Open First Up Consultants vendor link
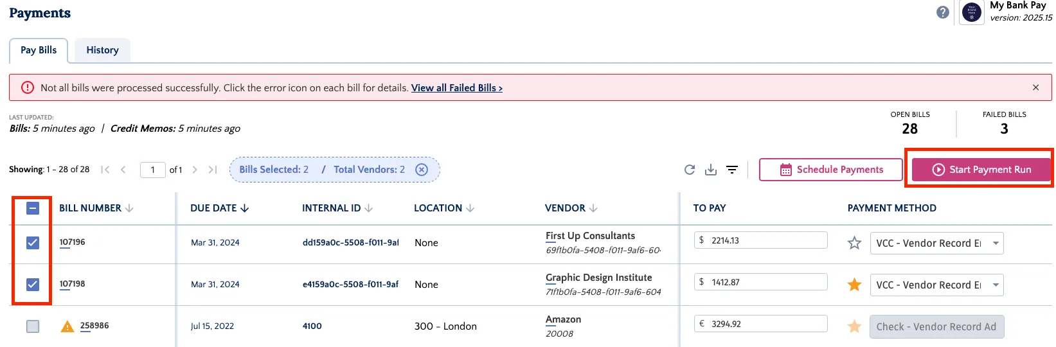Image resolution: width=1056 pixels, height=347 pixels. point(590,236)
